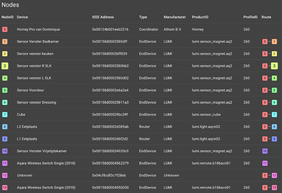Screen dimensions: 282x193
Task: Click IEEE address 0x04cf8cdf3c7f28eb
Action: click(109, 175)
